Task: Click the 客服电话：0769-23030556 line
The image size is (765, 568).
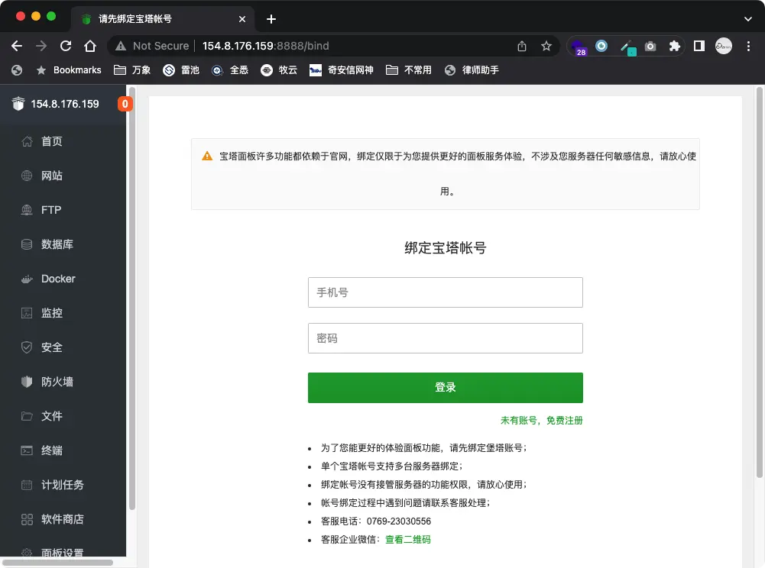Action: (x=376, y=521)
